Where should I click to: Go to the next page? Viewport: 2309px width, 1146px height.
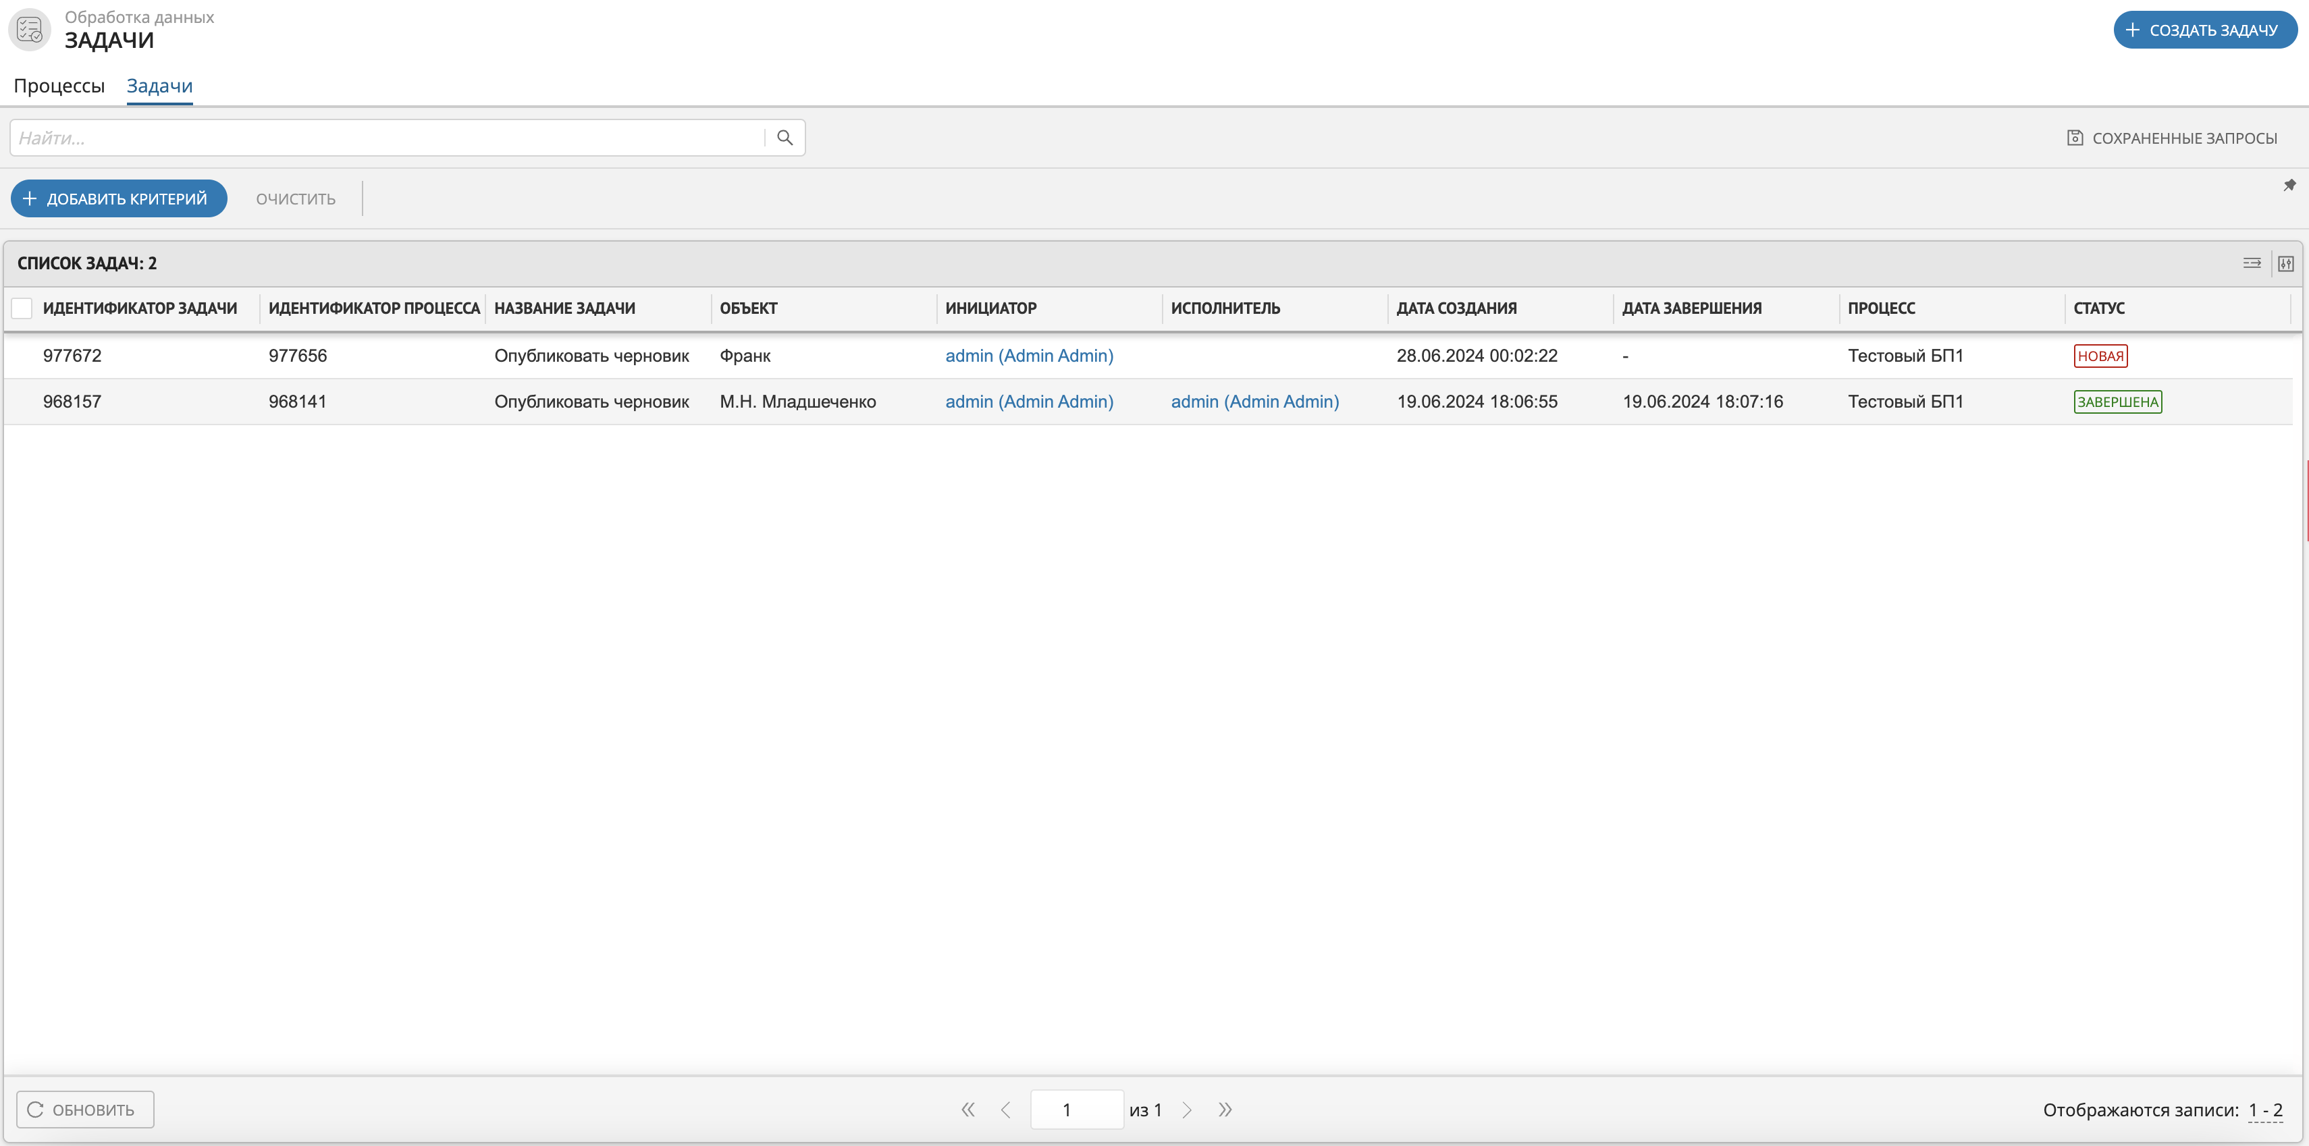[x=1187, y=1110]
